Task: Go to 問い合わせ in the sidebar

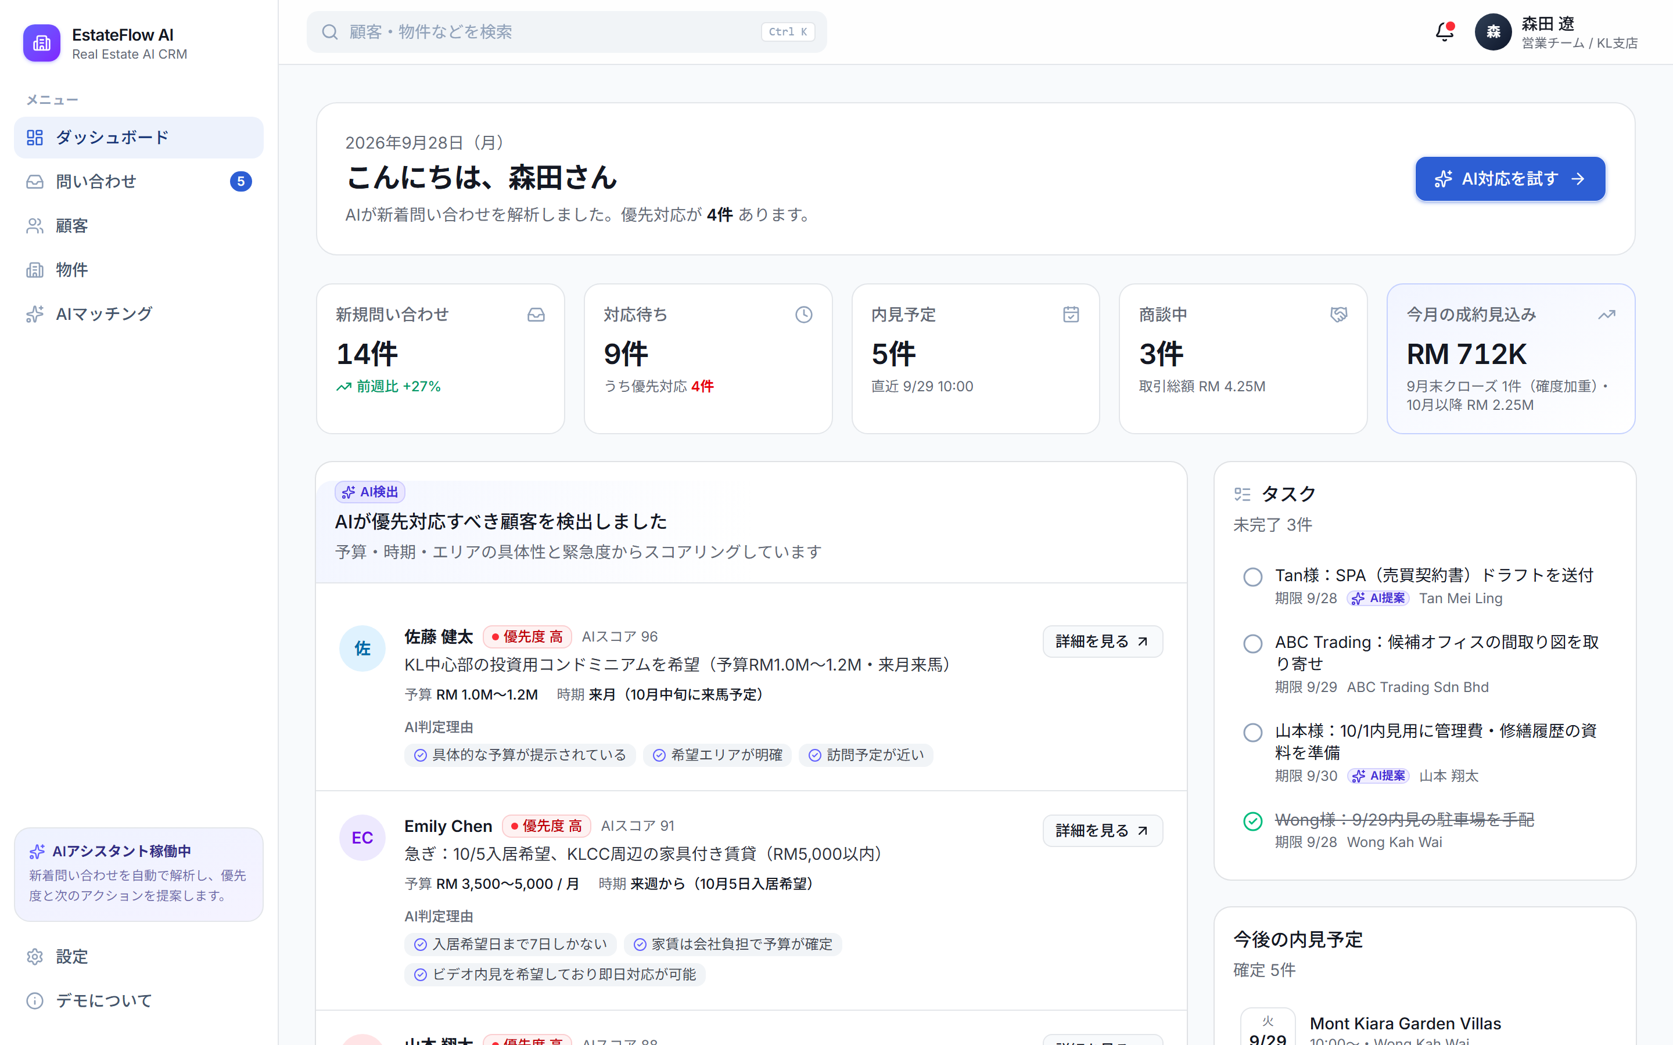Action: tap(138, 181)
